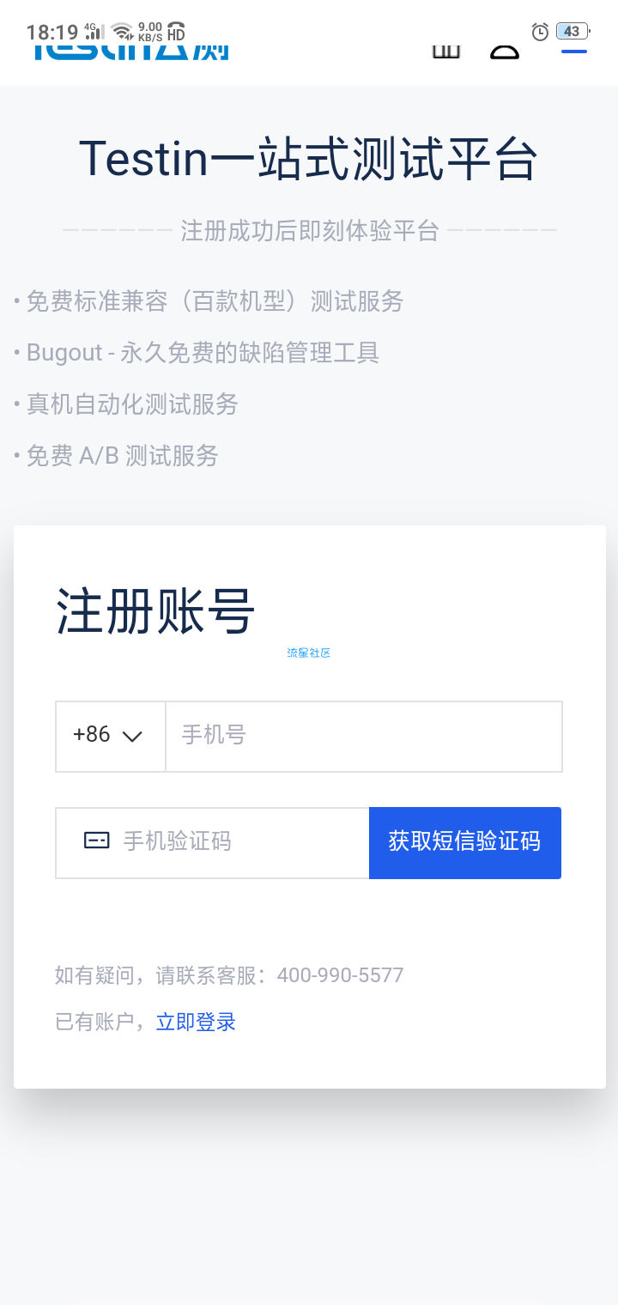Tap the hotline number 400-990-5577
This screenshot has width=618, height=1305.
pos(340,975)
